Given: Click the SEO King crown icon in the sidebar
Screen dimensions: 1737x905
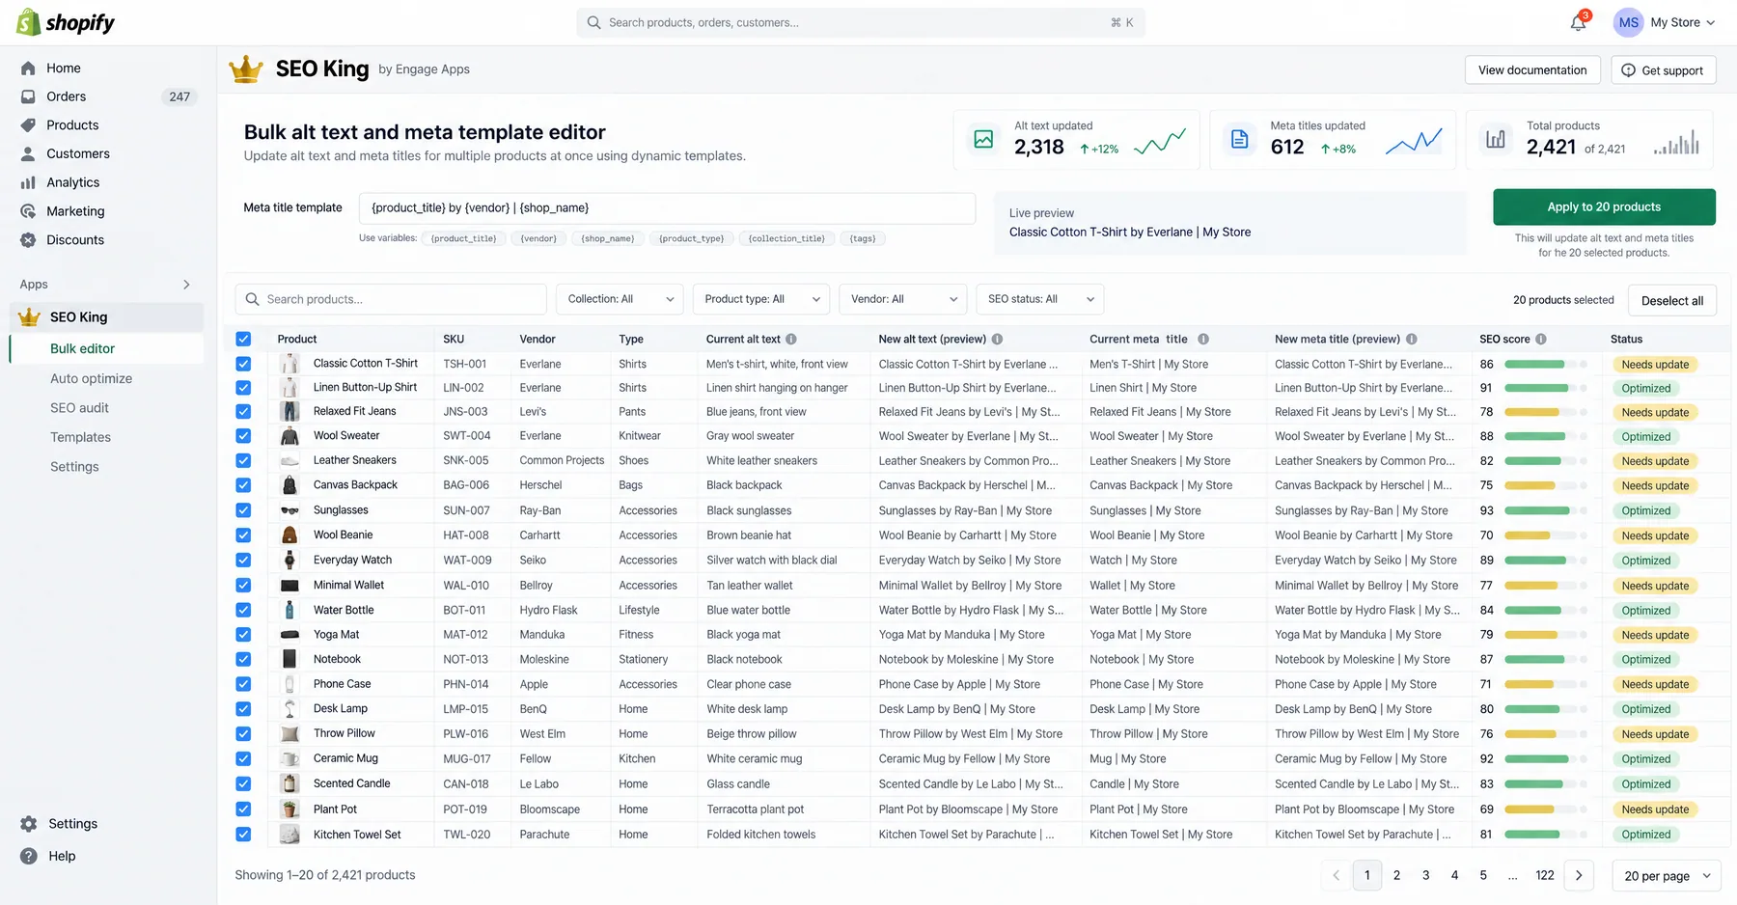Looking at the screenshot, I should 30,316.
